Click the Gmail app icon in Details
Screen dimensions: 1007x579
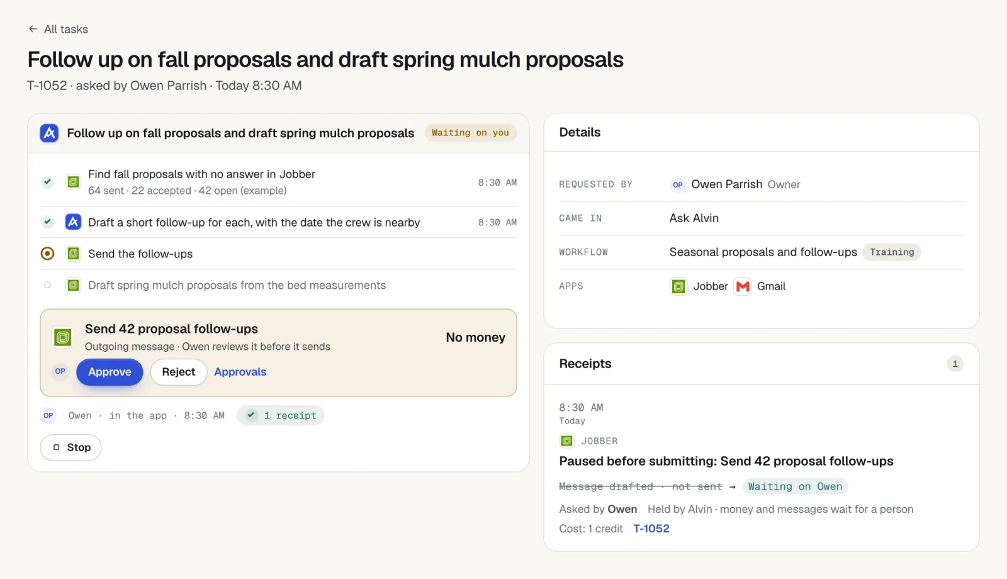[743, 286]
